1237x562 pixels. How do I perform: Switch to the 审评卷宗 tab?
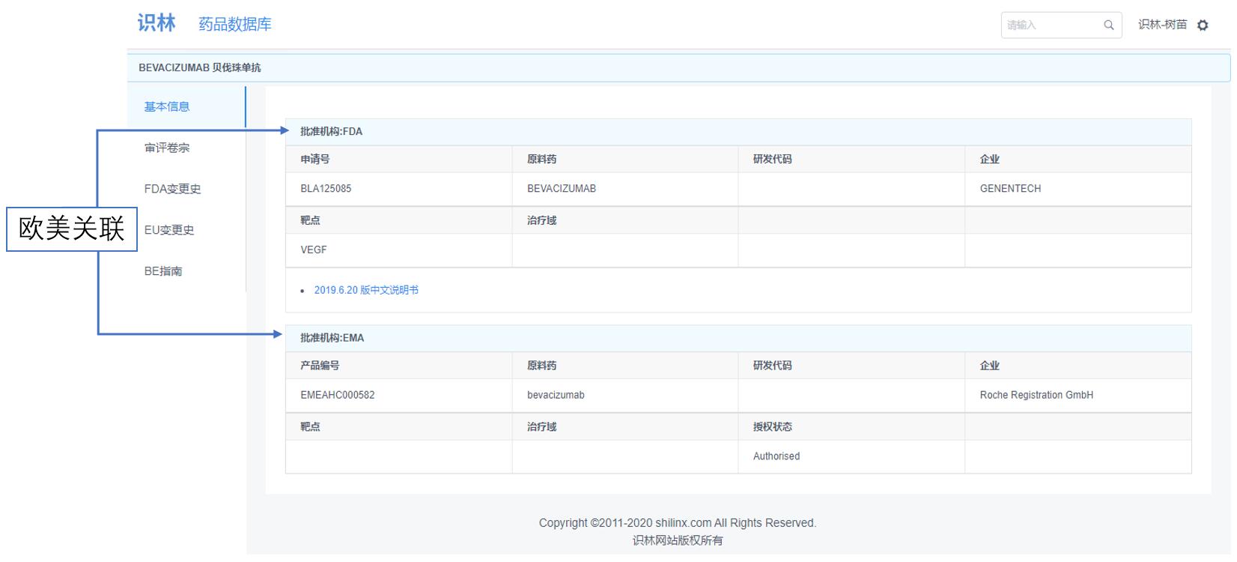point(167,148)
